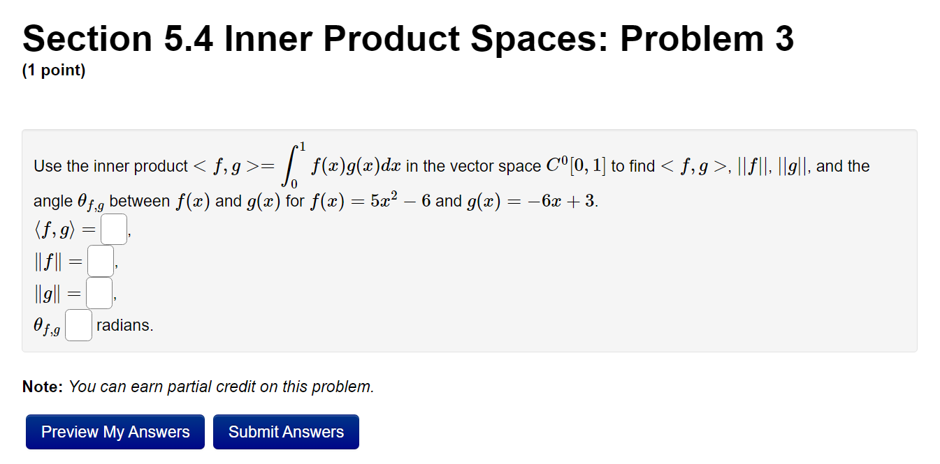Click inside the ||g|| answer box
Screen dimensions: 940x464
pyautogui.click(x=98, y=292)
